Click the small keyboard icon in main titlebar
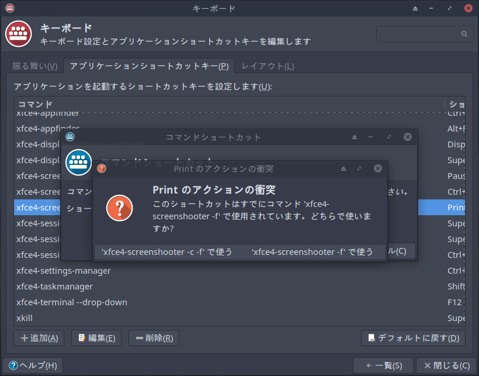Screen dimensions: 479x376 (9, 8)
